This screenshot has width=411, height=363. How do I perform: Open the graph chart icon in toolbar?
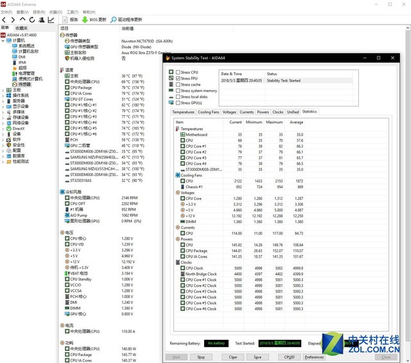(51, 20)
